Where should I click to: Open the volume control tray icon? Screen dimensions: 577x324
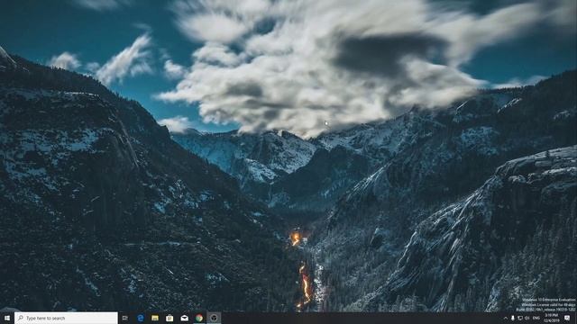click(x=527, y=318)
